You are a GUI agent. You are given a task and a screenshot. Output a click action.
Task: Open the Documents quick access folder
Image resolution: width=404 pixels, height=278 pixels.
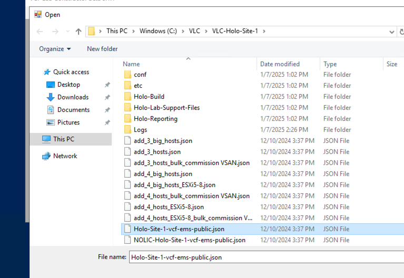click(x=73, y=110)
